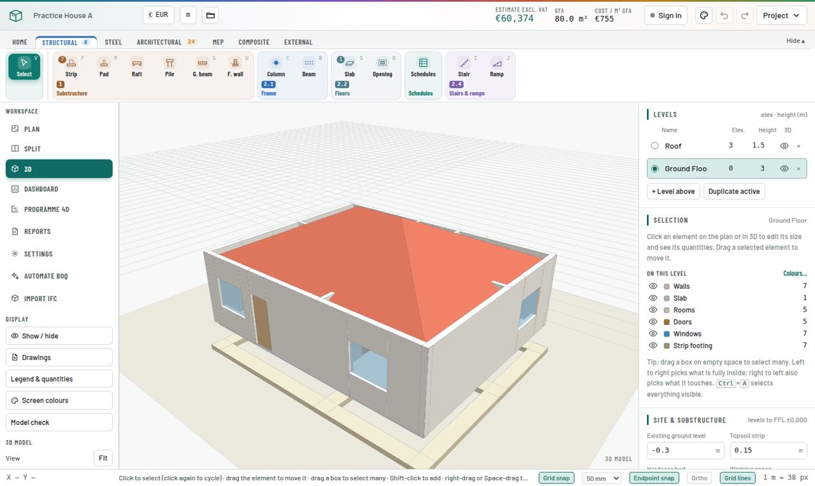Open the 50 mm snap size dropdown

(602, 478)
